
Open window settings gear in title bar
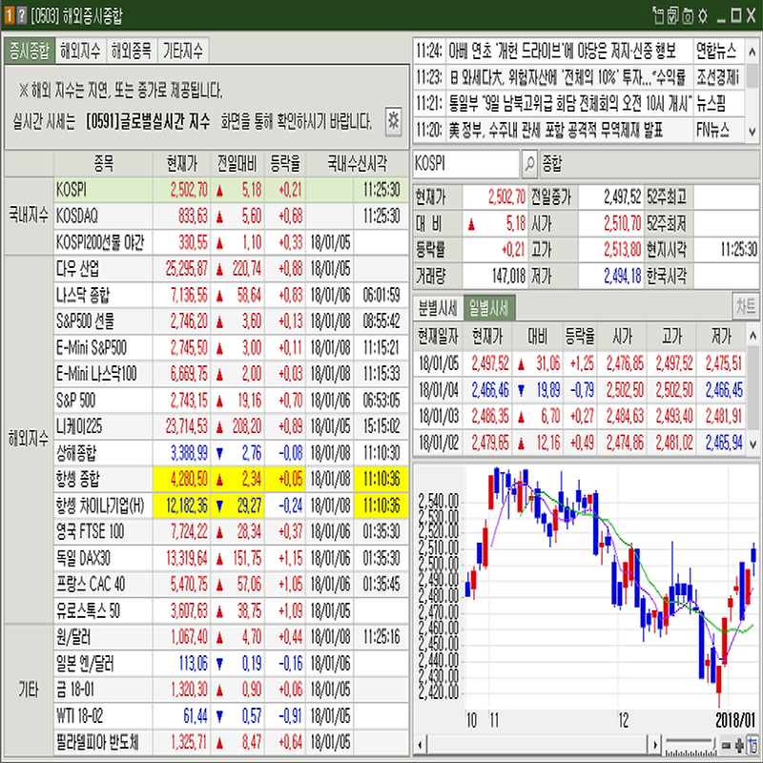coord(703,16)
